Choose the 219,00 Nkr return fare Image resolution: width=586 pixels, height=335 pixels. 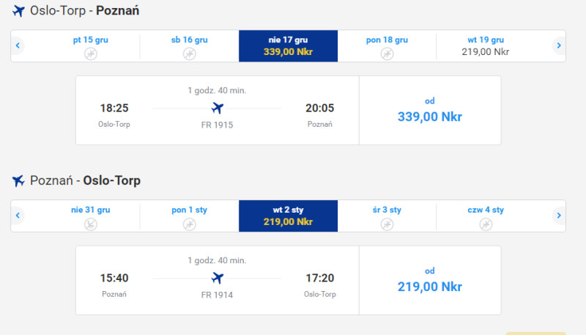[x=430, y=281]
